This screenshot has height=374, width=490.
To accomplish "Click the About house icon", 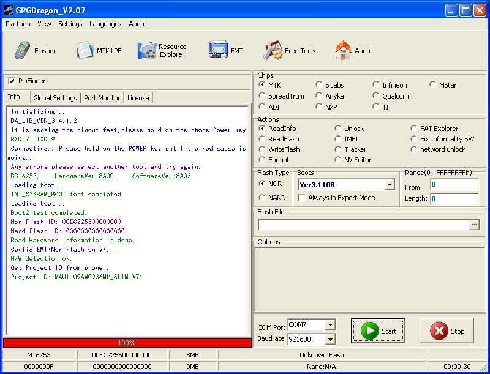I will coord(343,50).
